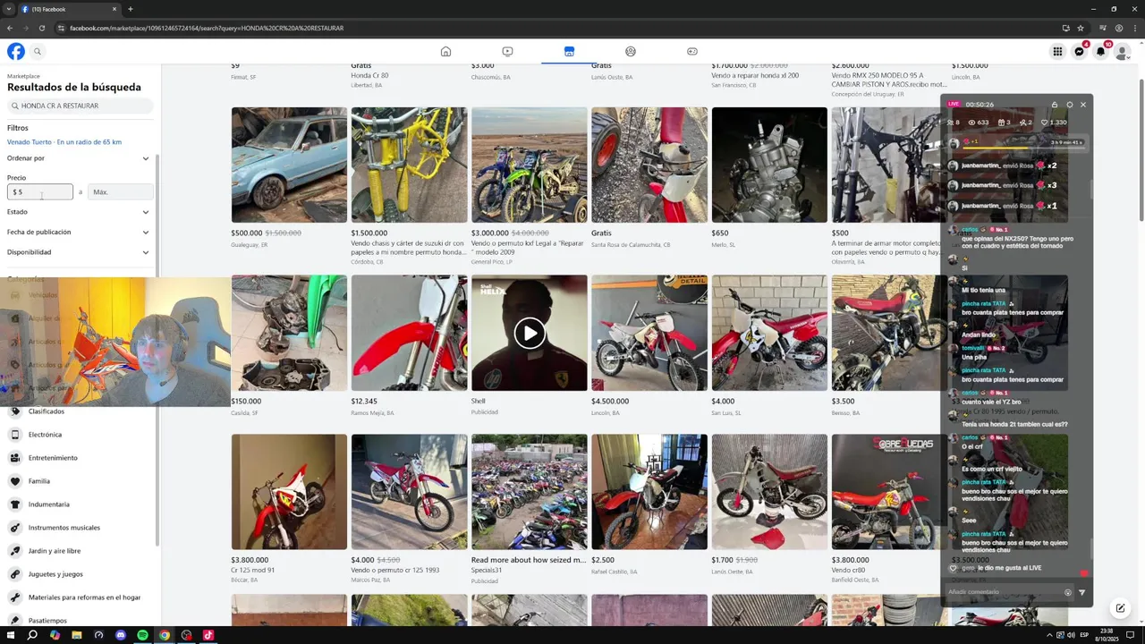Open Facebook menu grid icon
Viewport: 1145px width, 644px height.
point(1057,51)
